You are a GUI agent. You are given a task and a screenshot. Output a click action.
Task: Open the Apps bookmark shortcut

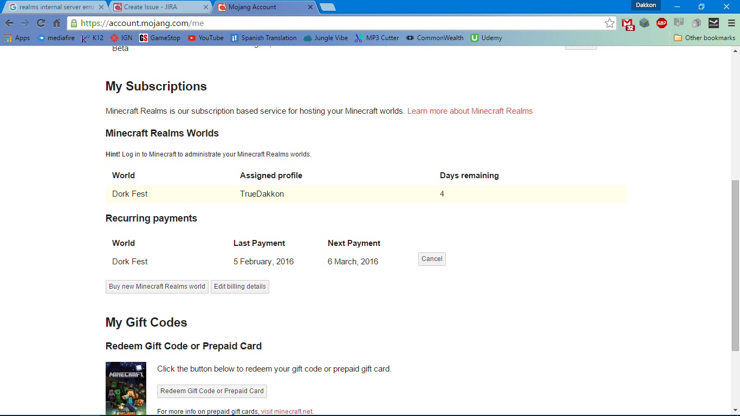[17, 38]
